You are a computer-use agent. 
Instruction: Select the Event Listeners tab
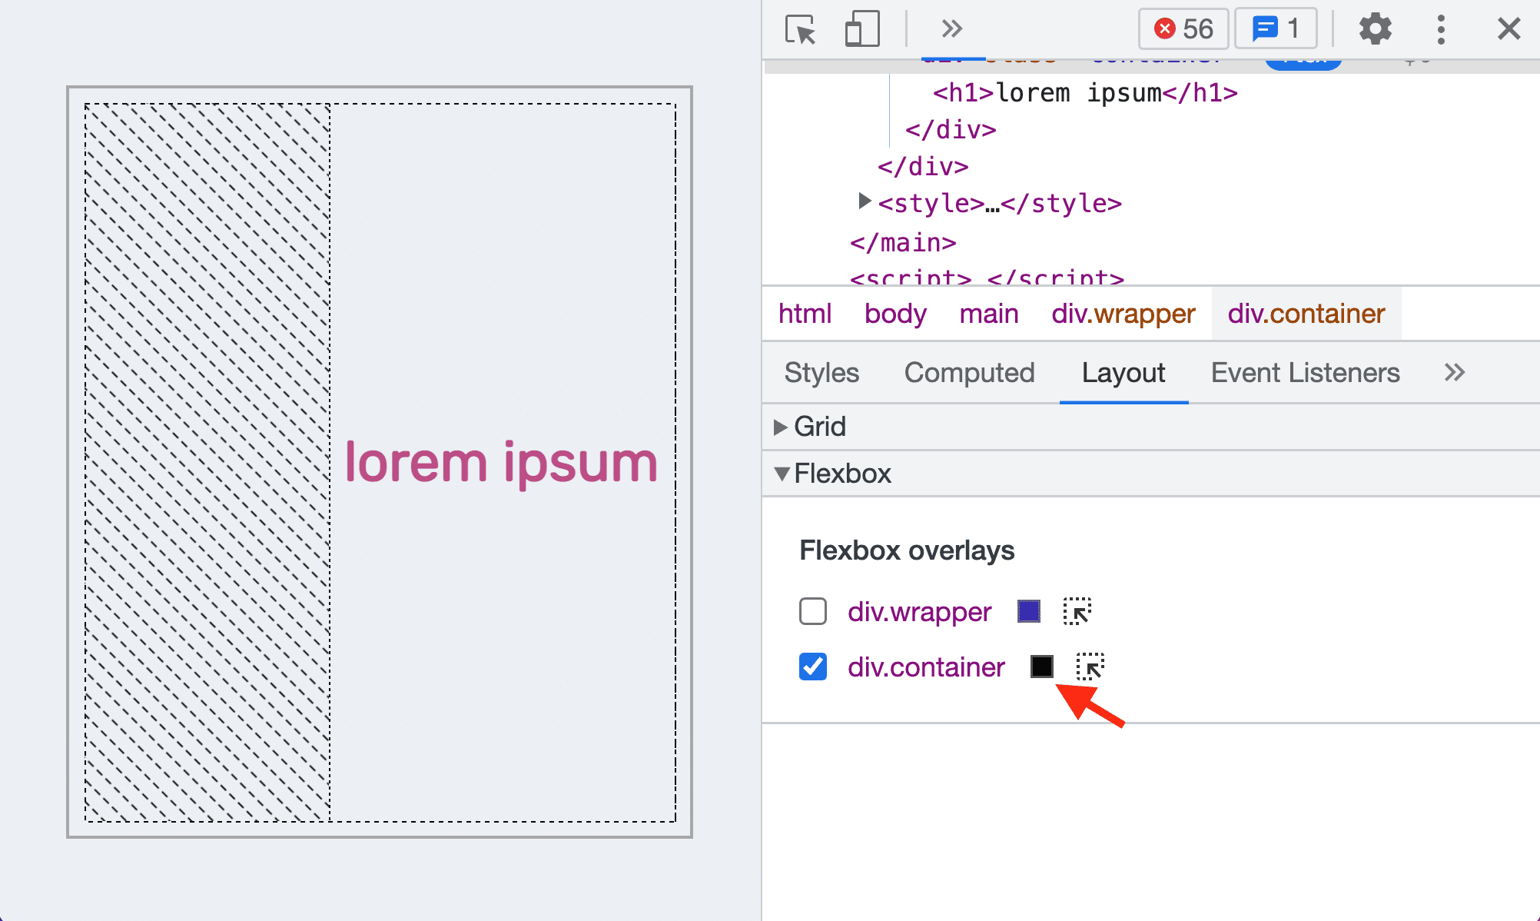[x=1306, y=371]
